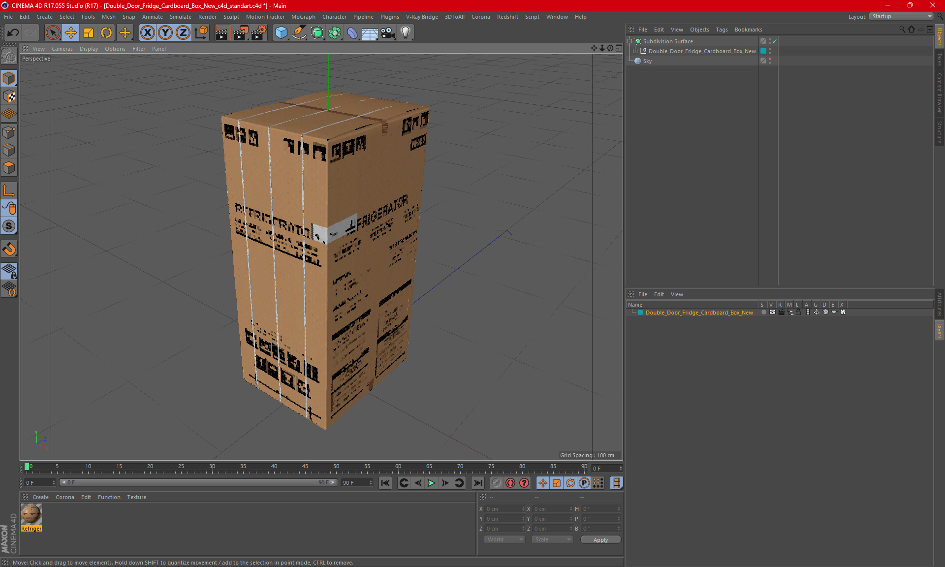Screen dimensions: 945x567
Task: Open the World coordinate dropdown
Action: click(x=504, y=539)
